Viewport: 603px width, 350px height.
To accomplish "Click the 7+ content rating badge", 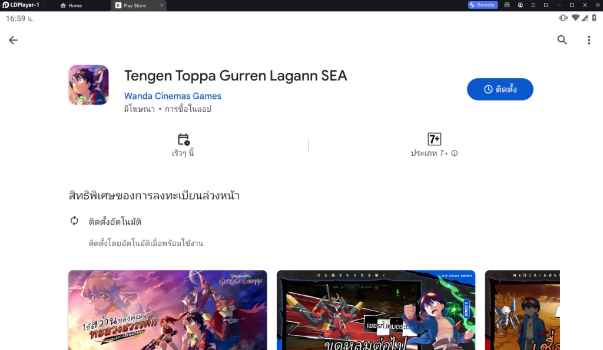I will pos(434,139).
